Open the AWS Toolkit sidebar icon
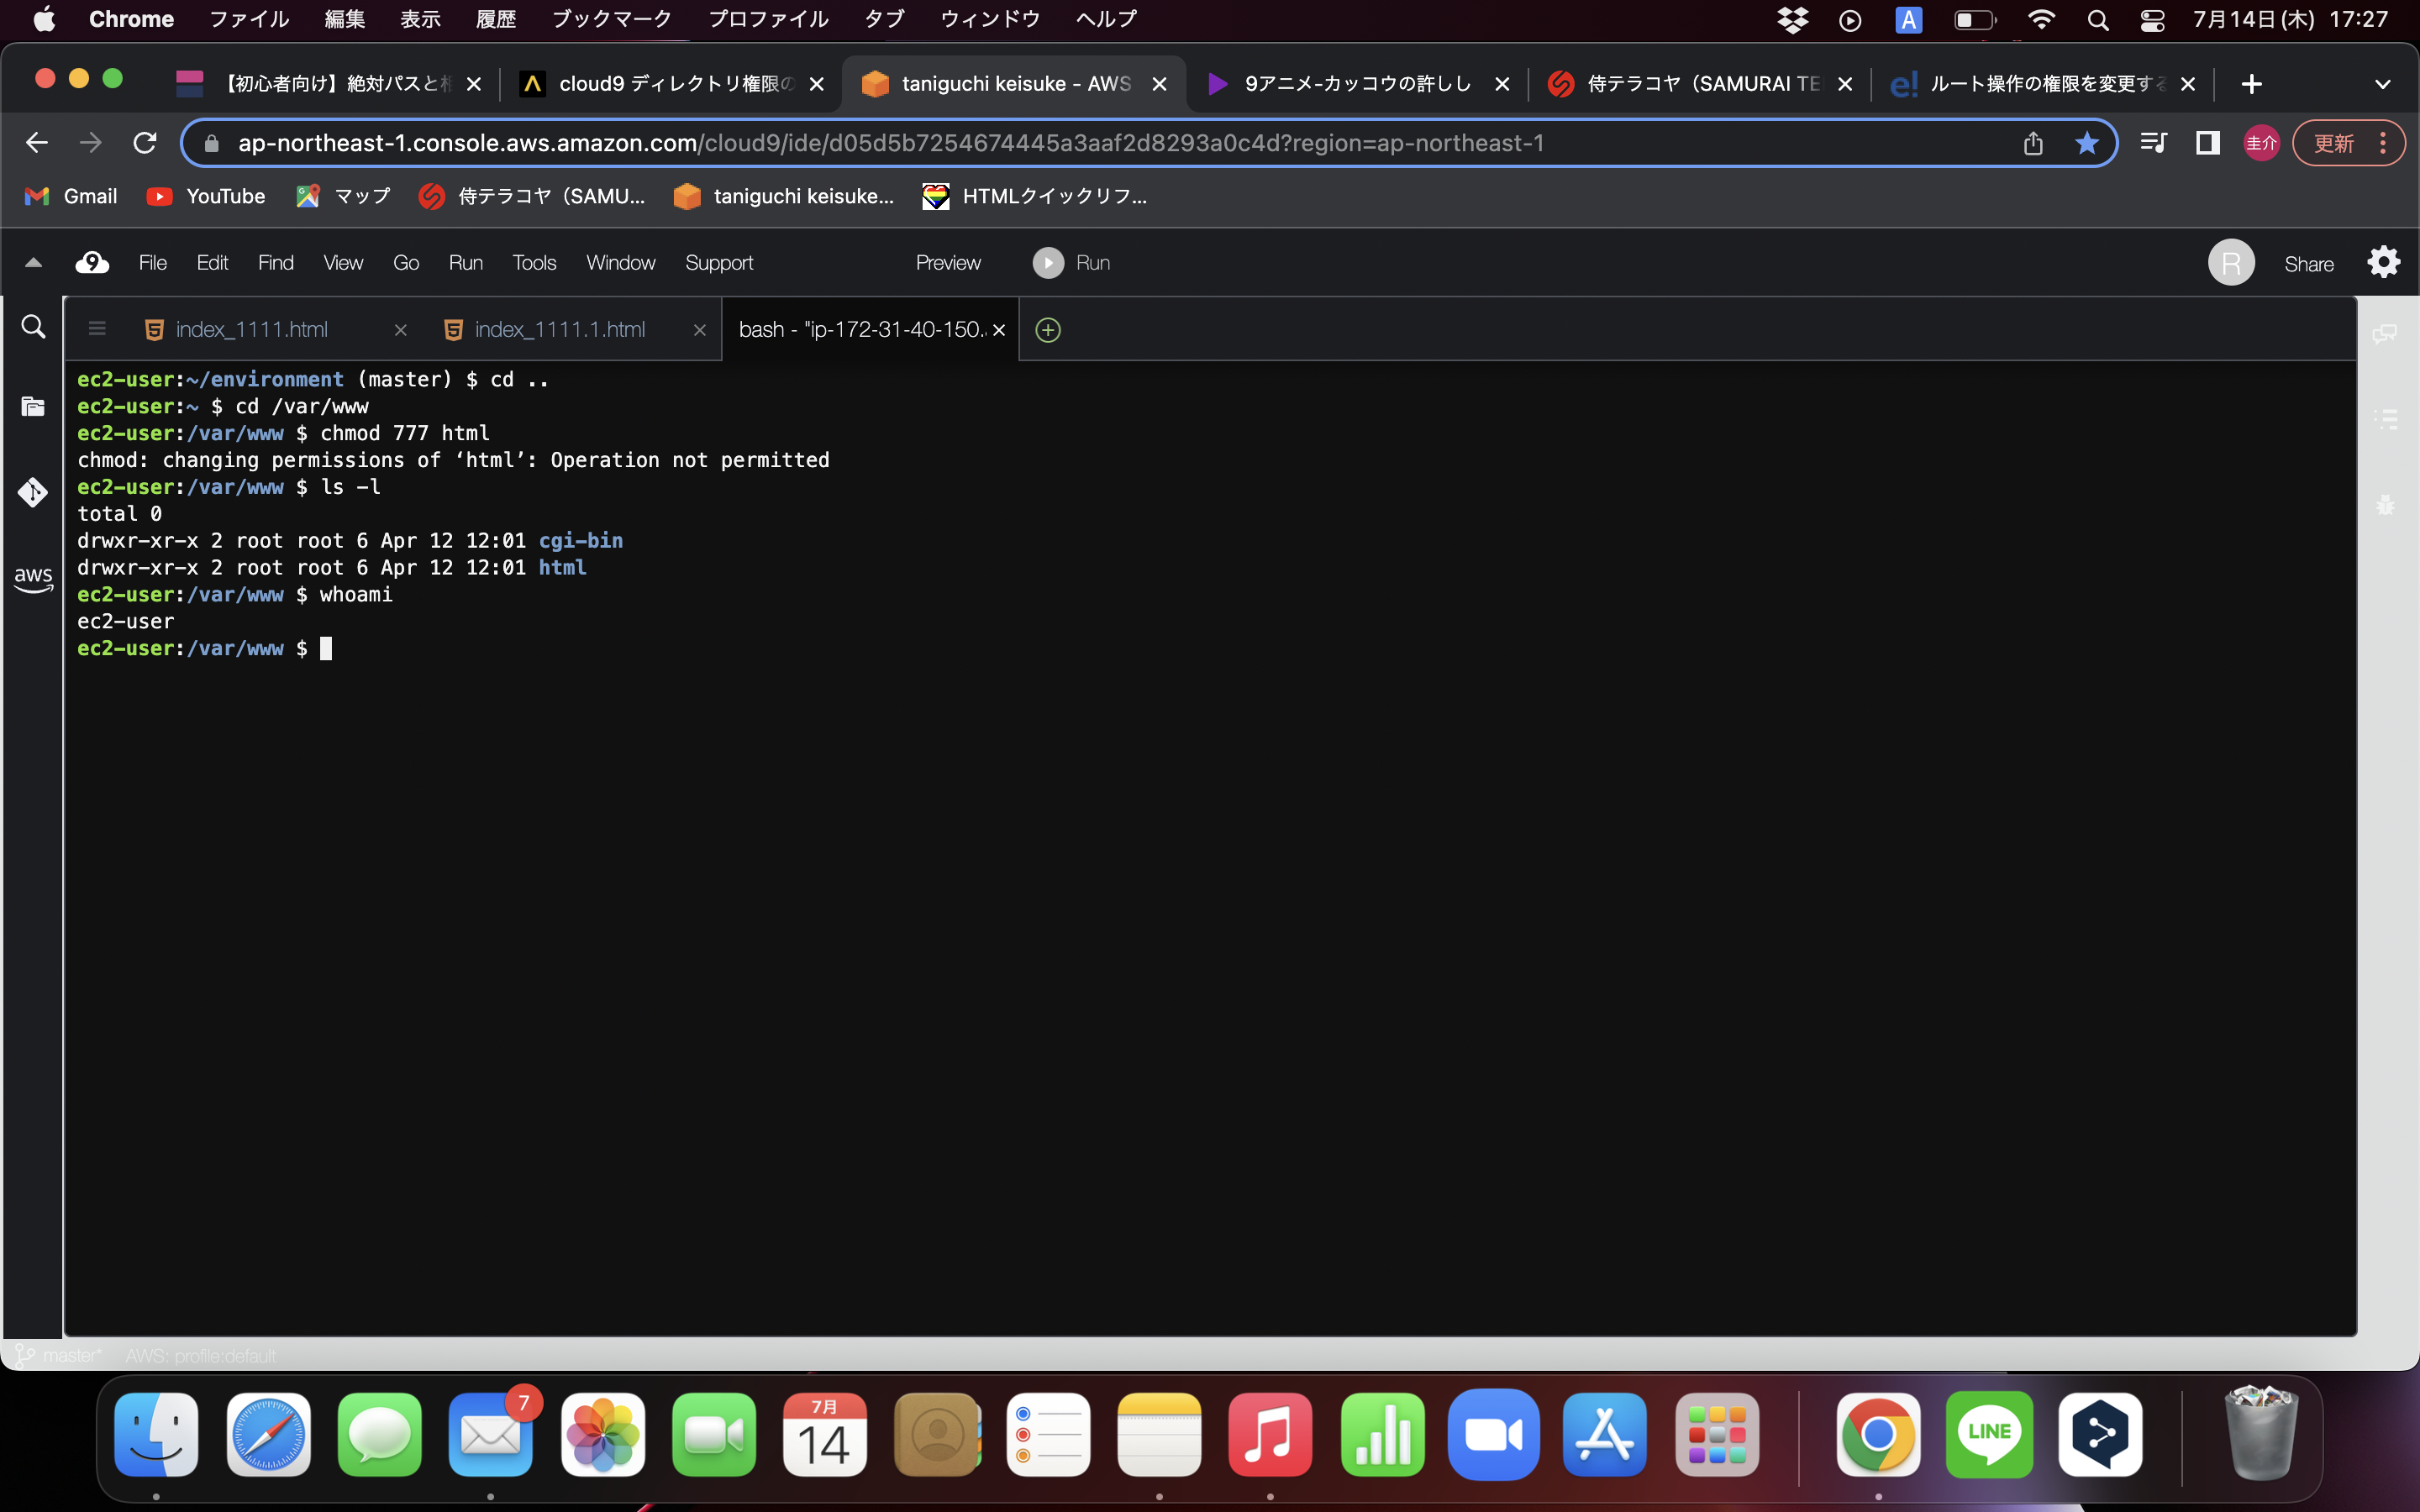This screenshot has width=2420, height=1512. coord(33,578)
